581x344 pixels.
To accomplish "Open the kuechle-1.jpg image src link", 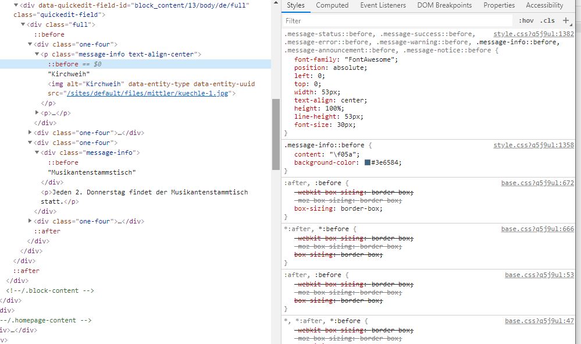I will (148, 93).
